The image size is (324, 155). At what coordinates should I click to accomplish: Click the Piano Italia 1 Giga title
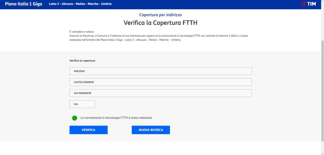click(x=23, y=4)
